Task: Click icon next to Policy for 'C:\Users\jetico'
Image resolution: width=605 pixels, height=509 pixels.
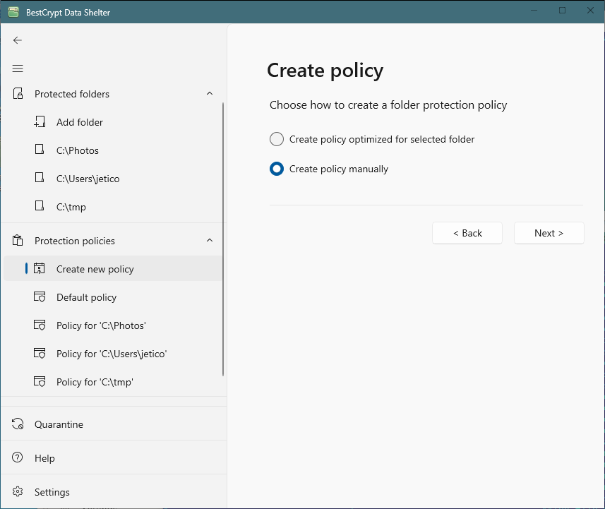Action: 40,353
